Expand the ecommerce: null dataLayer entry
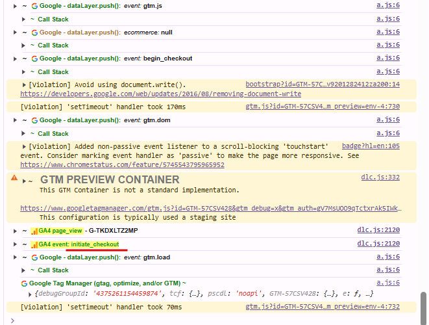 (x=15, y=32)
